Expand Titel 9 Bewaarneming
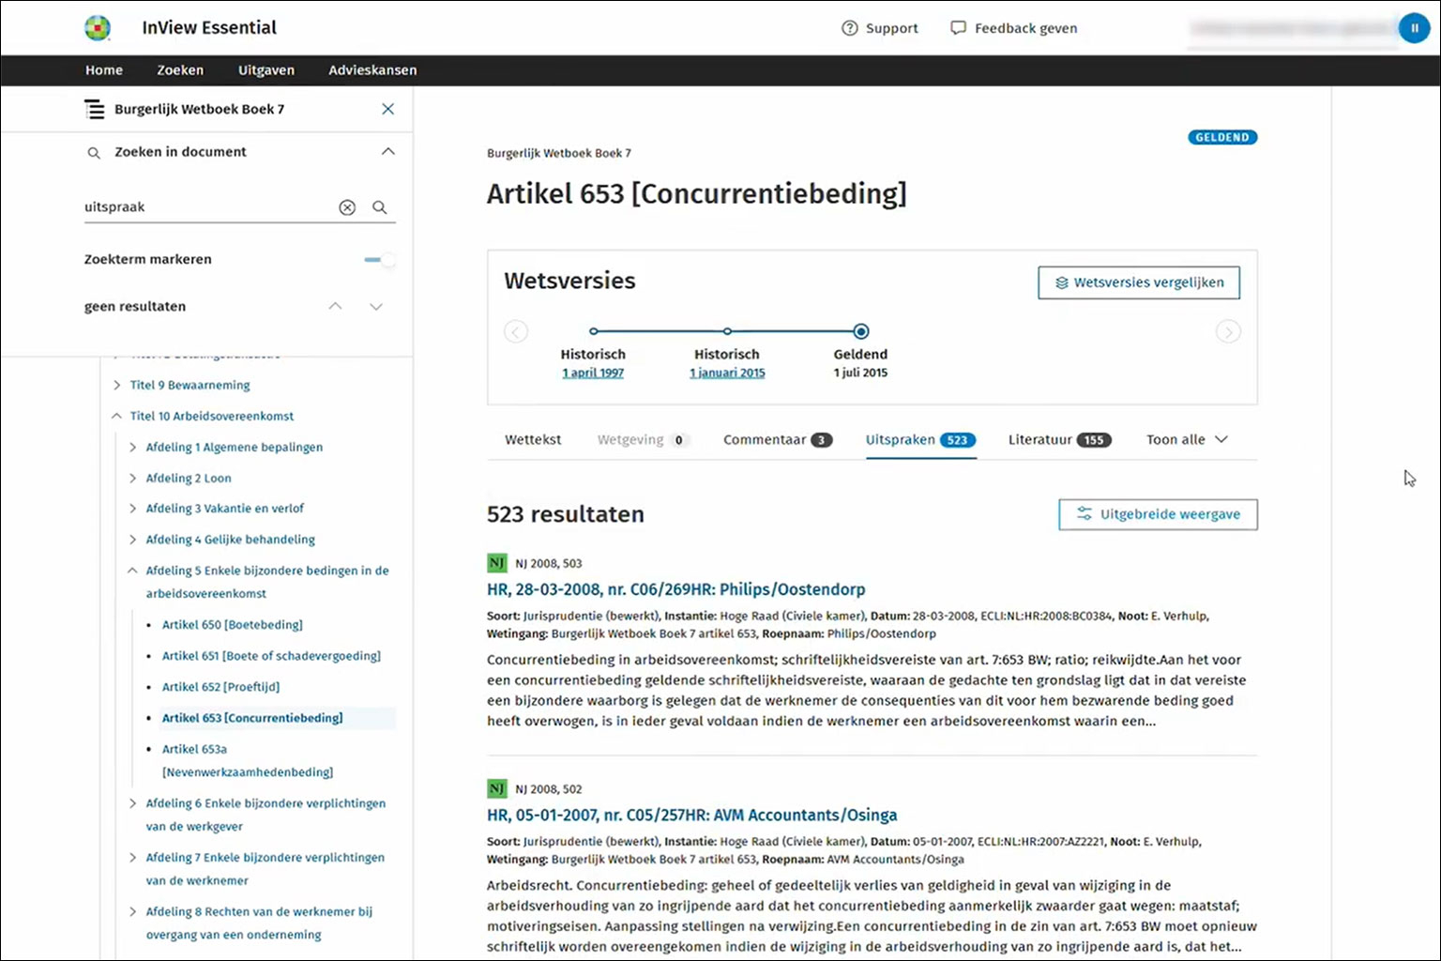 pyautogui.click(x=116, y=385)
